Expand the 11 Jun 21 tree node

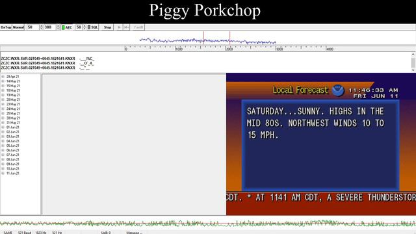[3, 174]
